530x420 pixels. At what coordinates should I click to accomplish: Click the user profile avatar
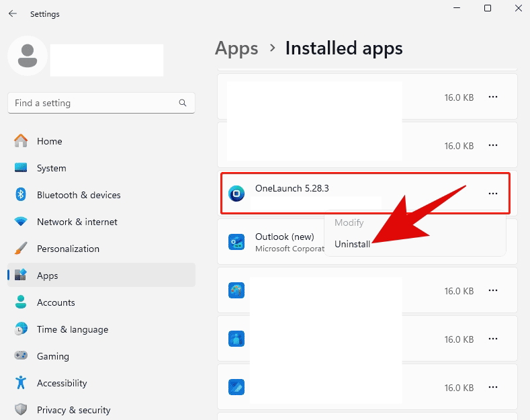[x=28, y=56]
